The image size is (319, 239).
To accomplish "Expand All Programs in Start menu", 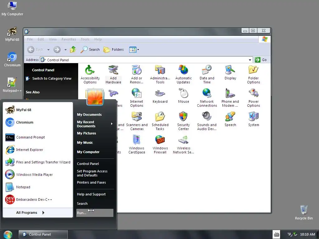I will [x=30, y=213].
